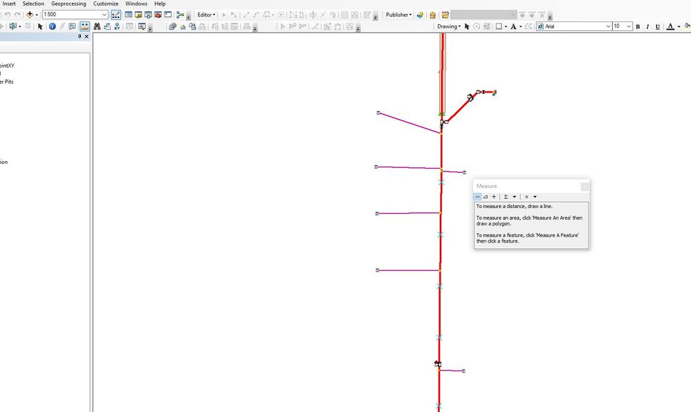This screenshot has width=691, height=412.
Task: Open the Editor Toolbar icon
Action: (x=116, y=15)
